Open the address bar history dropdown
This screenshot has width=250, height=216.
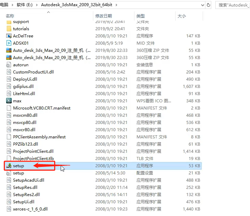point(203,5)
